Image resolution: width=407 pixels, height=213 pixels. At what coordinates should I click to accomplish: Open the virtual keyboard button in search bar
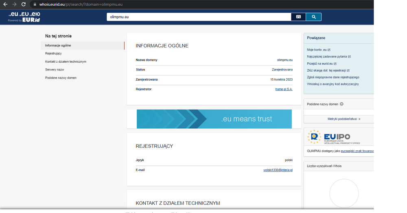click(298, 17)
